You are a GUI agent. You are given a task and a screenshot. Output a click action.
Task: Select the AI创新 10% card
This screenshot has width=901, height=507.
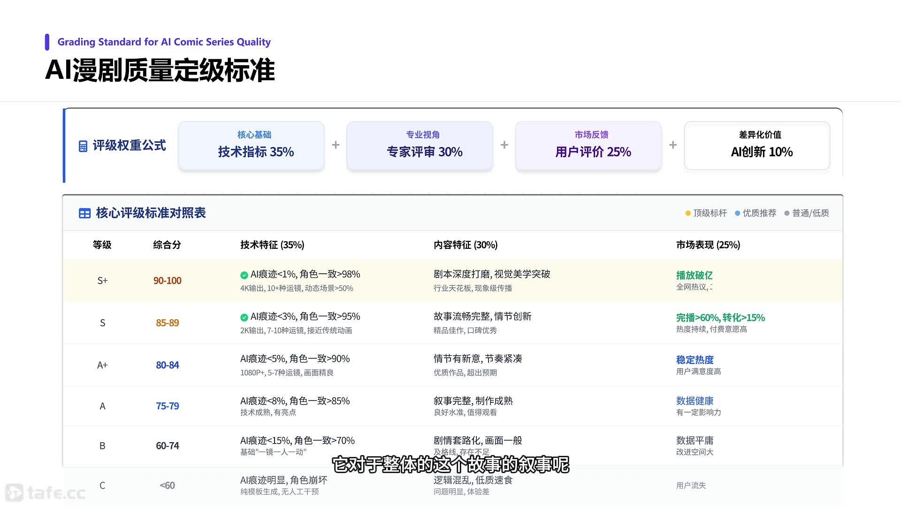pyautogui.click(x=757, y=146)
